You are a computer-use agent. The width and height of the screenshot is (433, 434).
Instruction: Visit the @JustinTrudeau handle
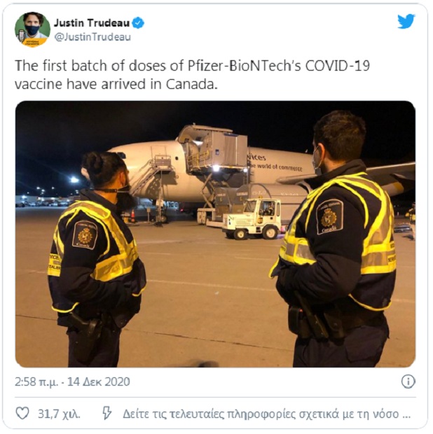pos(92,37)
